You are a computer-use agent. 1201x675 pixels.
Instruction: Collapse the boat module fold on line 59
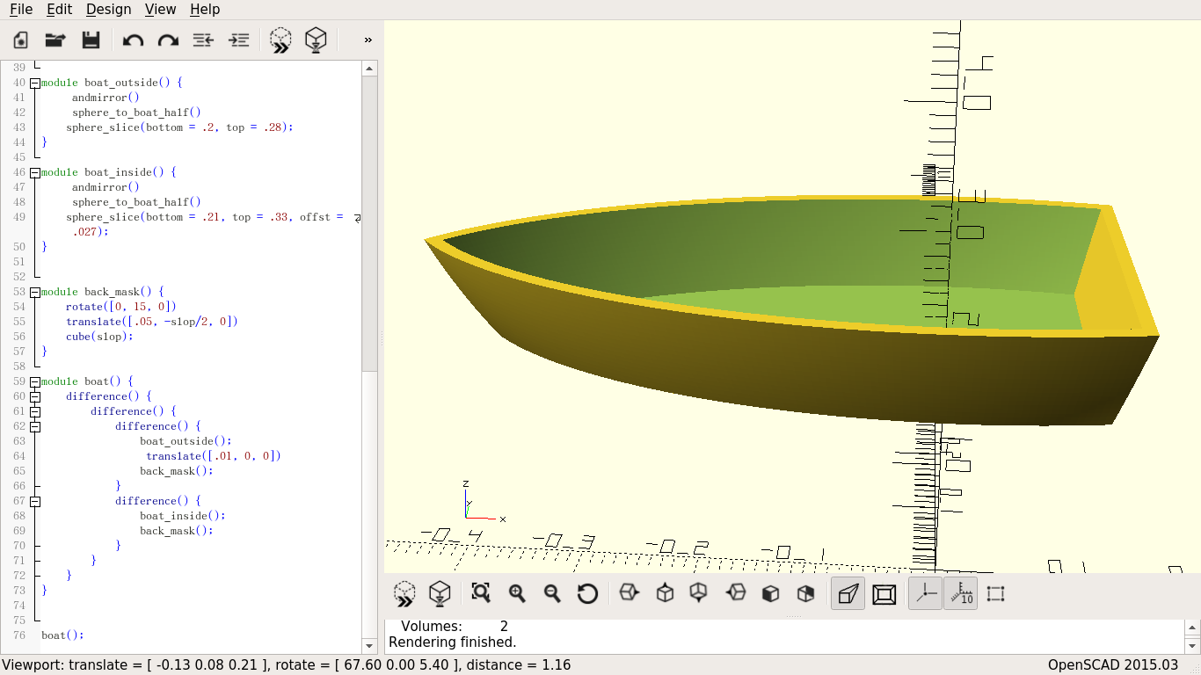pos(35,381)
